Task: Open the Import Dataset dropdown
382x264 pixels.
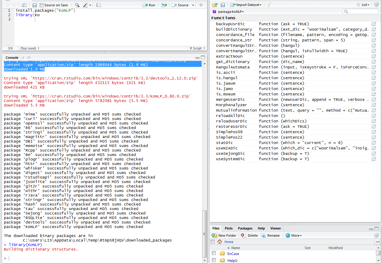Action: click(246, 5)
